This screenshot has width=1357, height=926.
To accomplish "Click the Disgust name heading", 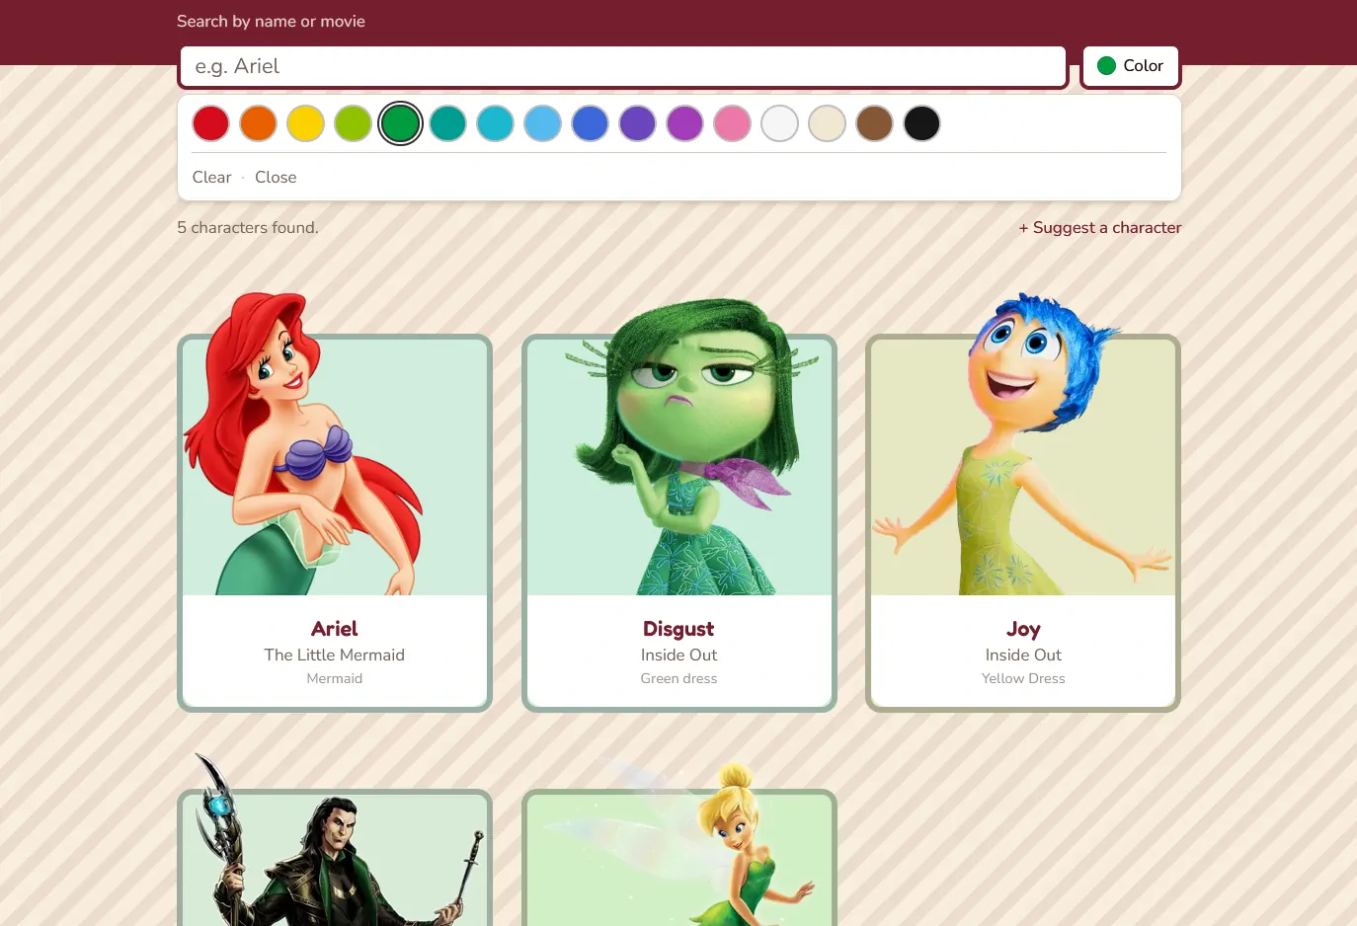I will click(x=679, y=629).
